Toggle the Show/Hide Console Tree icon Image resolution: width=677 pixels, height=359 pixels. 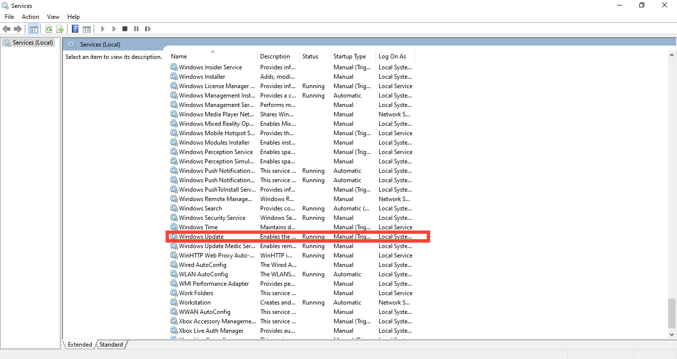tap(34, 28)
